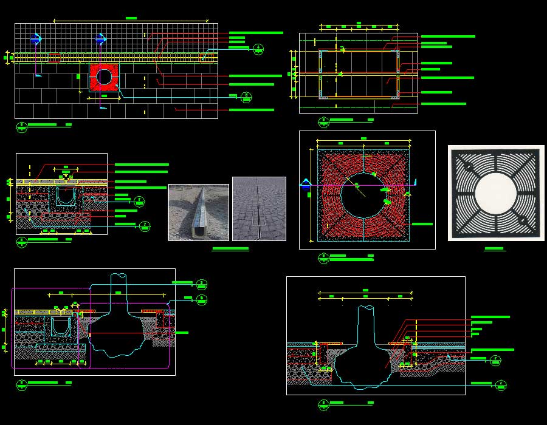547x425 pixels.
Task: Click the blue section cut marker left of grate plan
Action: point(304,184)
